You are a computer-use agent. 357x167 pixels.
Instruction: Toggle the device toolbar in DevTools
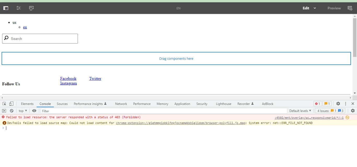[x=11, y=104]
